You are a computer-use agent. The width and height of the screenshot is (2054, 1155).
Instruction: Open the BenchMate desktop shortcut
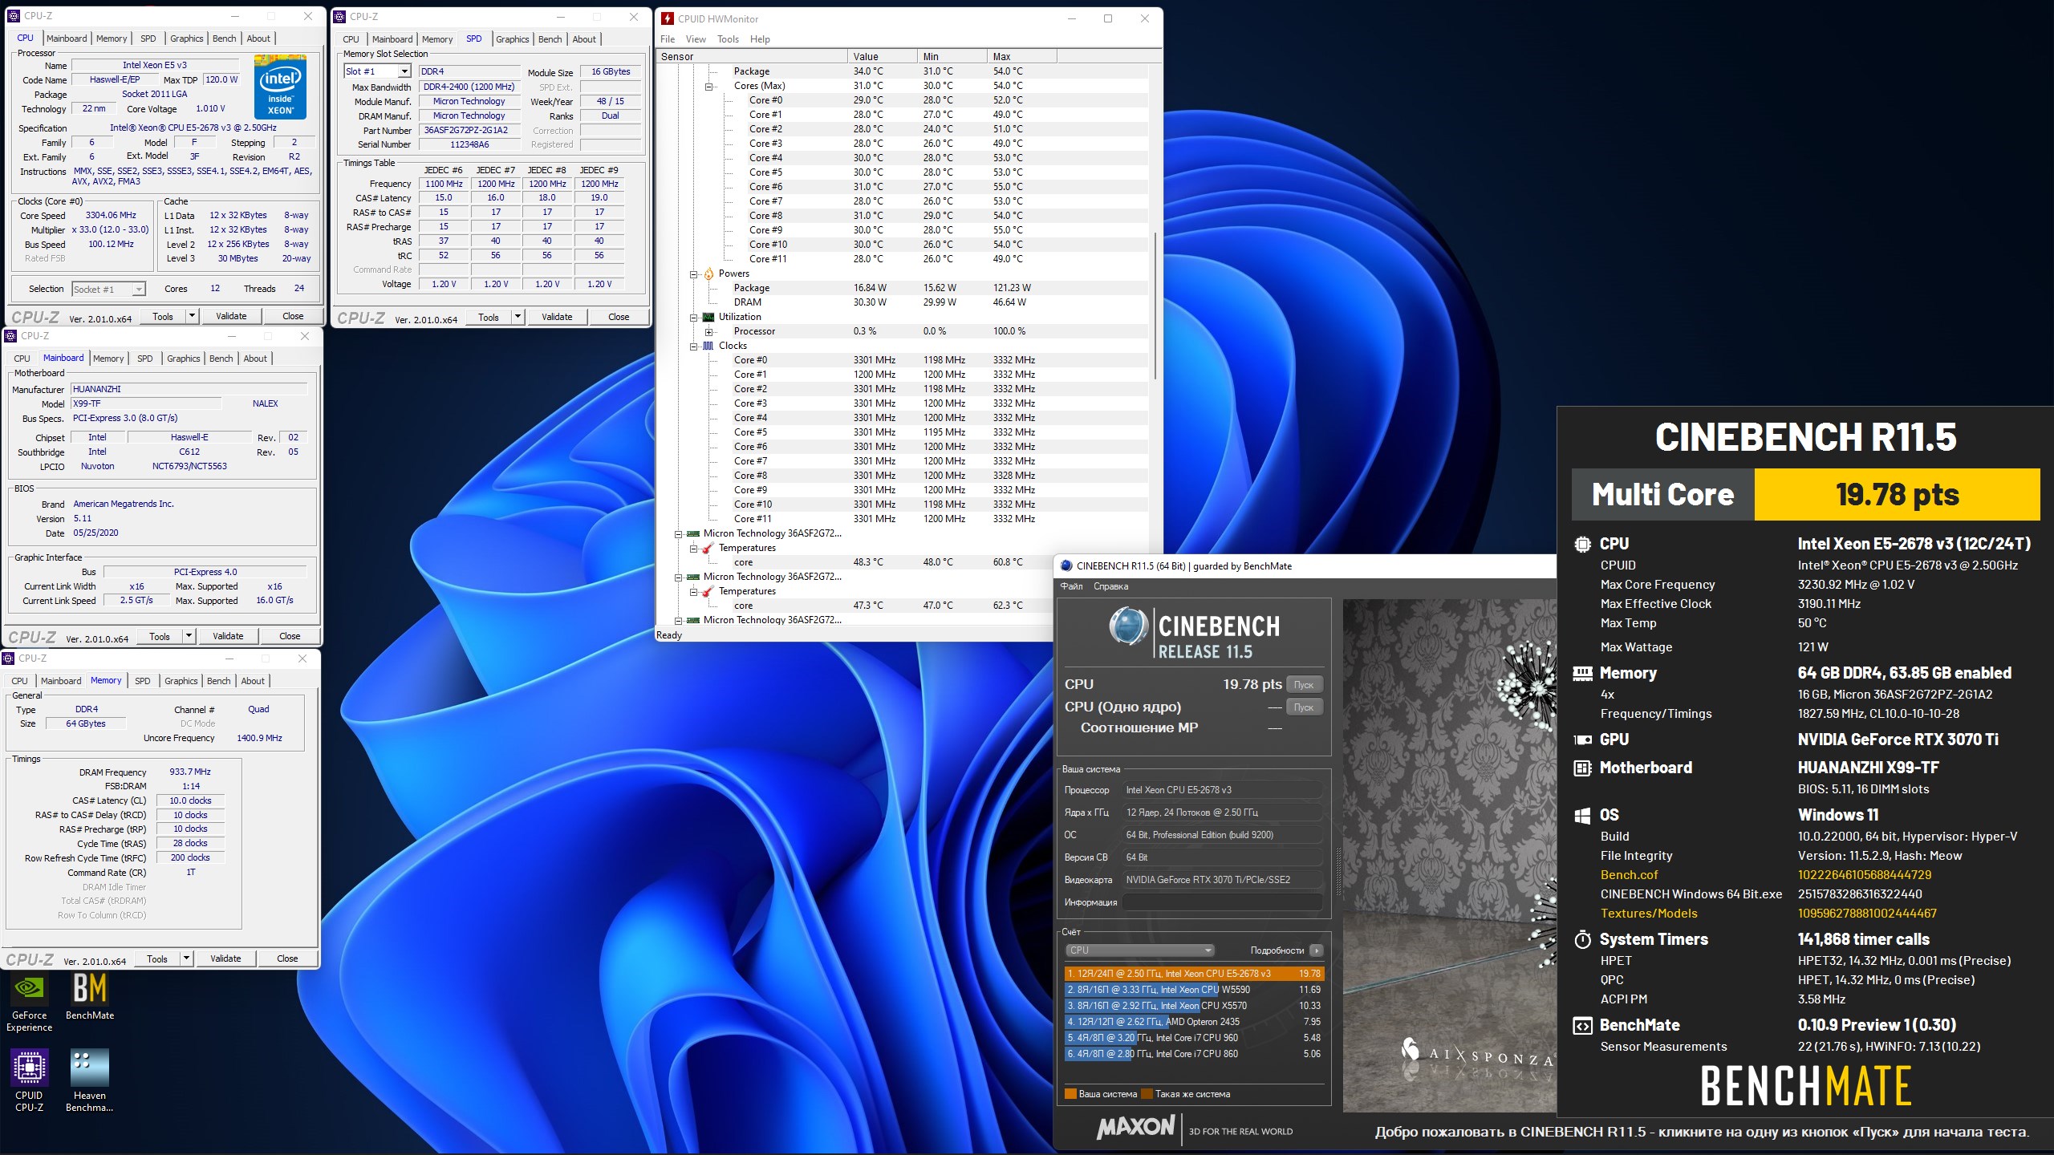coord(89,997)
